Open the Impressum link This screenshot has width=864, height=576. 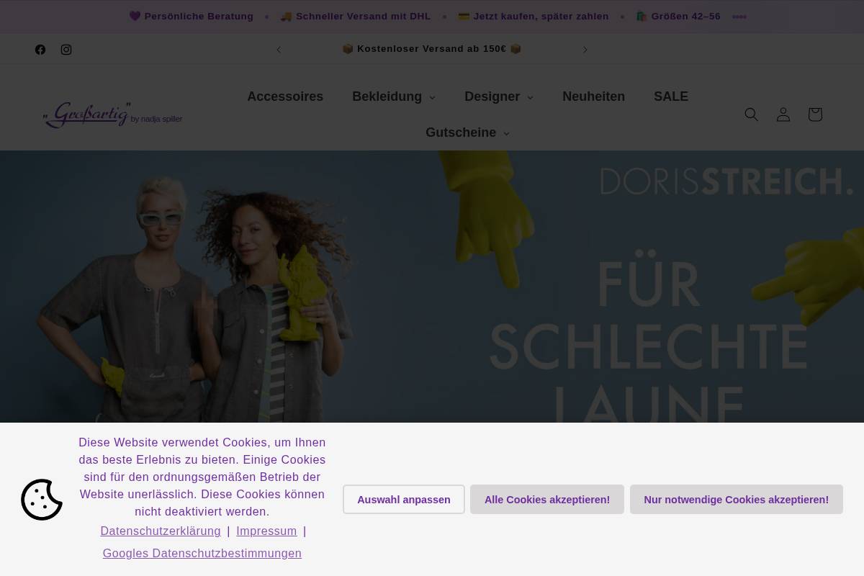point(266,531)
